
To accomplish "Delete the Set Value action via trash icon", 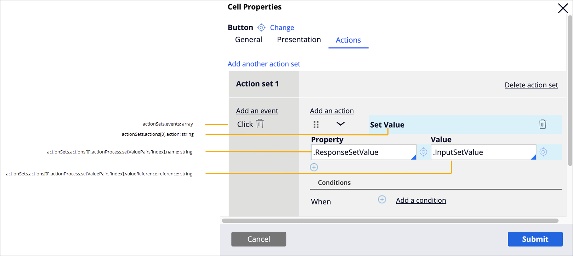I will 543,124.
